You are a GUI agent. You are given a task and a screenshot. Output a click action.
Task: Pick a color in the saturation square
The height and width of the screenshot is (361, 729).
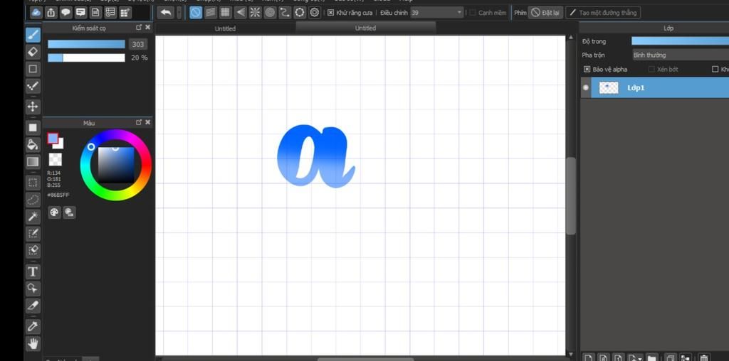tap(116, 165)
